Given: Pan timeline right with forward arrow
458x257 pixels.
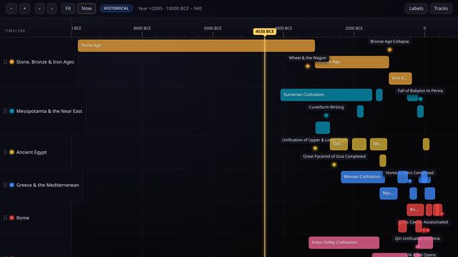Looking at the screenshot, I should click(52, 9).
